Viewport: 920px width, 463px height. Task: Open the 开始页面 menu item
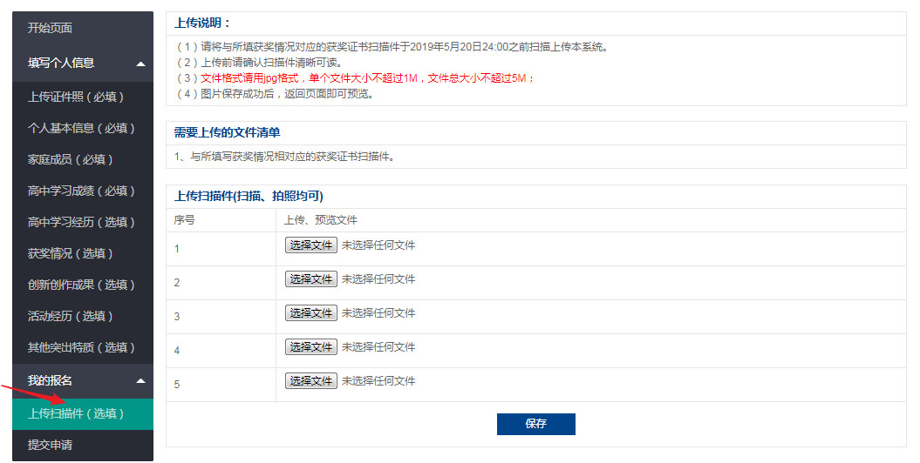point(83,28)
